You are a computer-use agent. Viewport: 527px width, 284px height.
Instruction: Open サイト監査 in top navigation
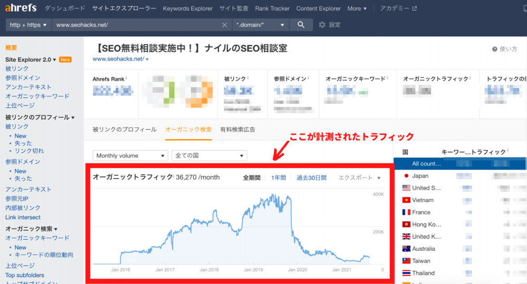point(233,8)
